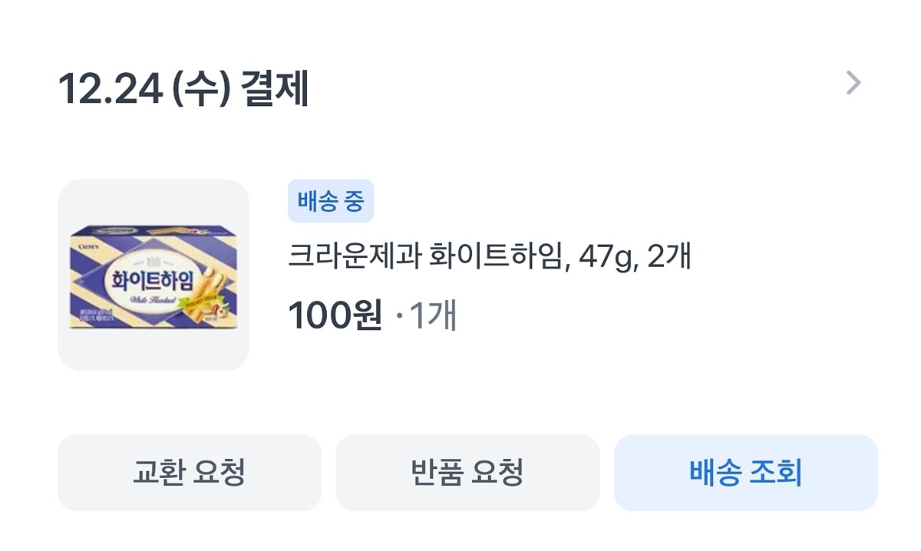Click the White Hazelnut script on the box
The width and height of the screenshot is (921, 551).
(x=154, y=300)
